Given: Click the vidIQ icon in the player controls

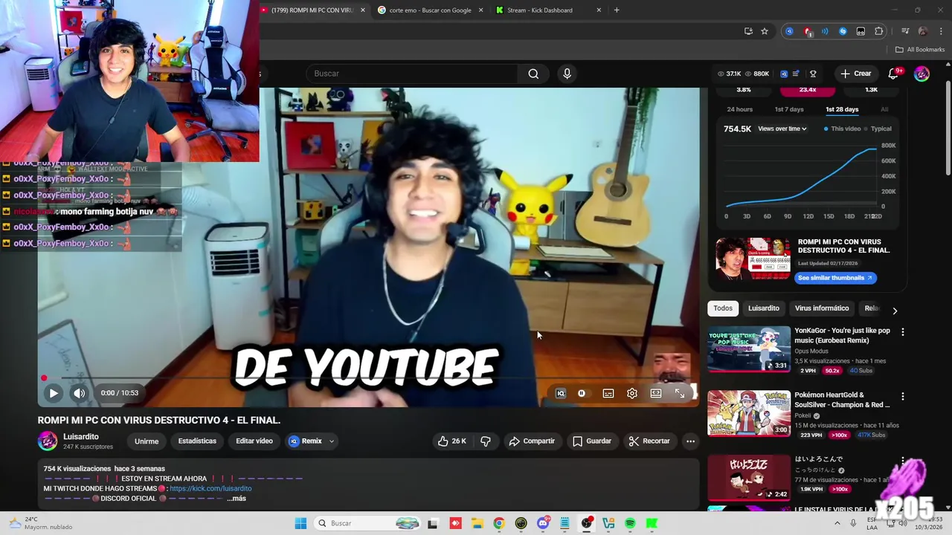Looking at the screenshot, I should 561,394.
